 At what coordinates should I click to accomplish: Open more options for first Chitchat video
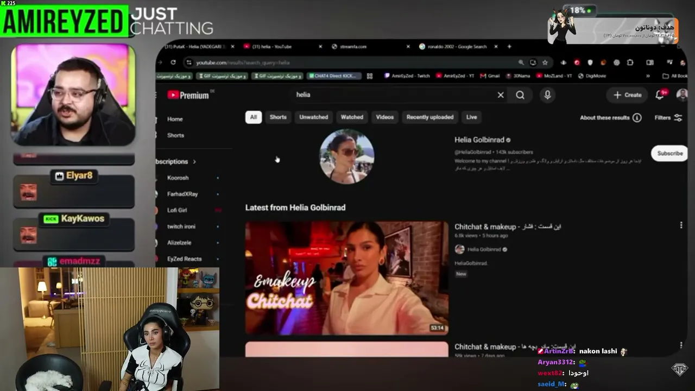point(681,225)
